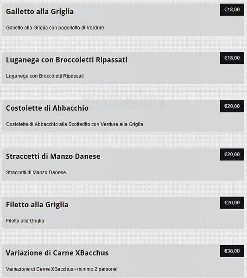Select the small Filetto alla Griglia description
Viewport: 247px width, 278px height.
[x=25, y=221]
